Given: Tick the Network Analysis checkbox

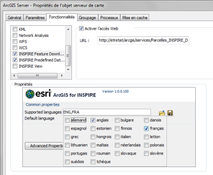Looking at the screenshot, I should tap(15, 36).
